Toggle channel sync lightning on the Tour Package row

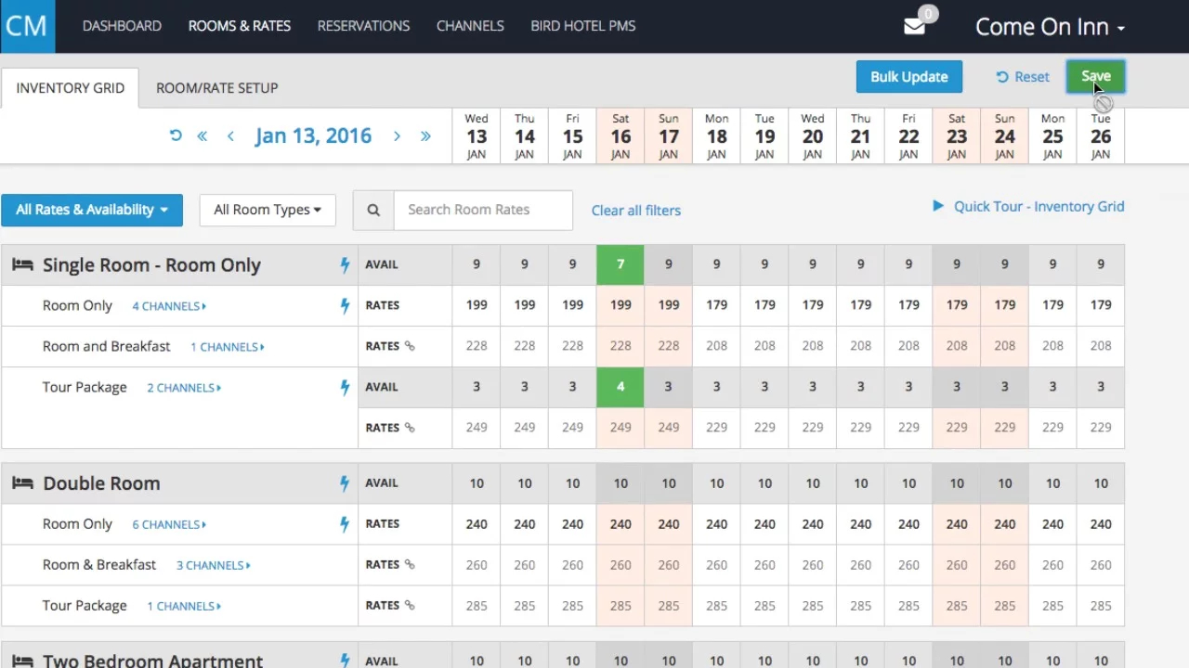coord(345,387)
